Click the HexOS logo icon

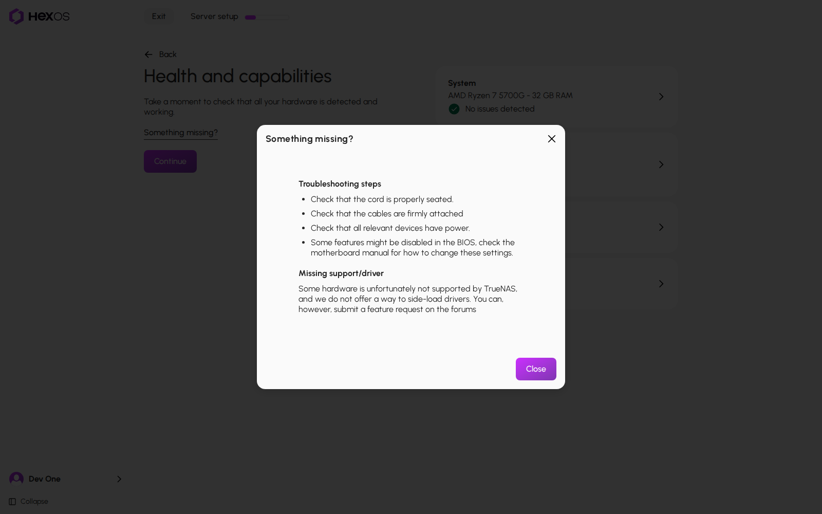pos(16,16)
